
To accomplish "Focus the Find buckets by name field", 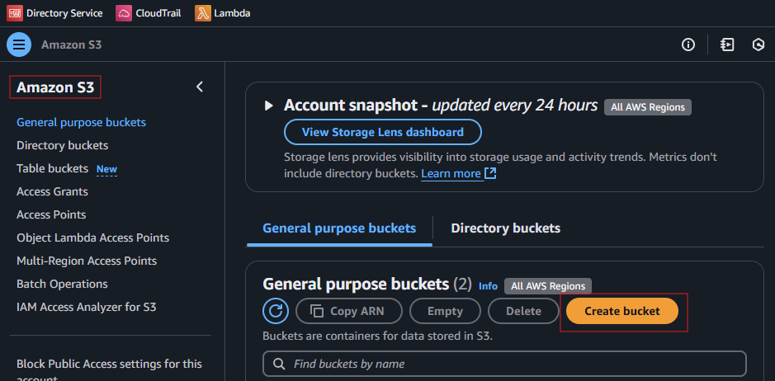I will pos(504,365).
